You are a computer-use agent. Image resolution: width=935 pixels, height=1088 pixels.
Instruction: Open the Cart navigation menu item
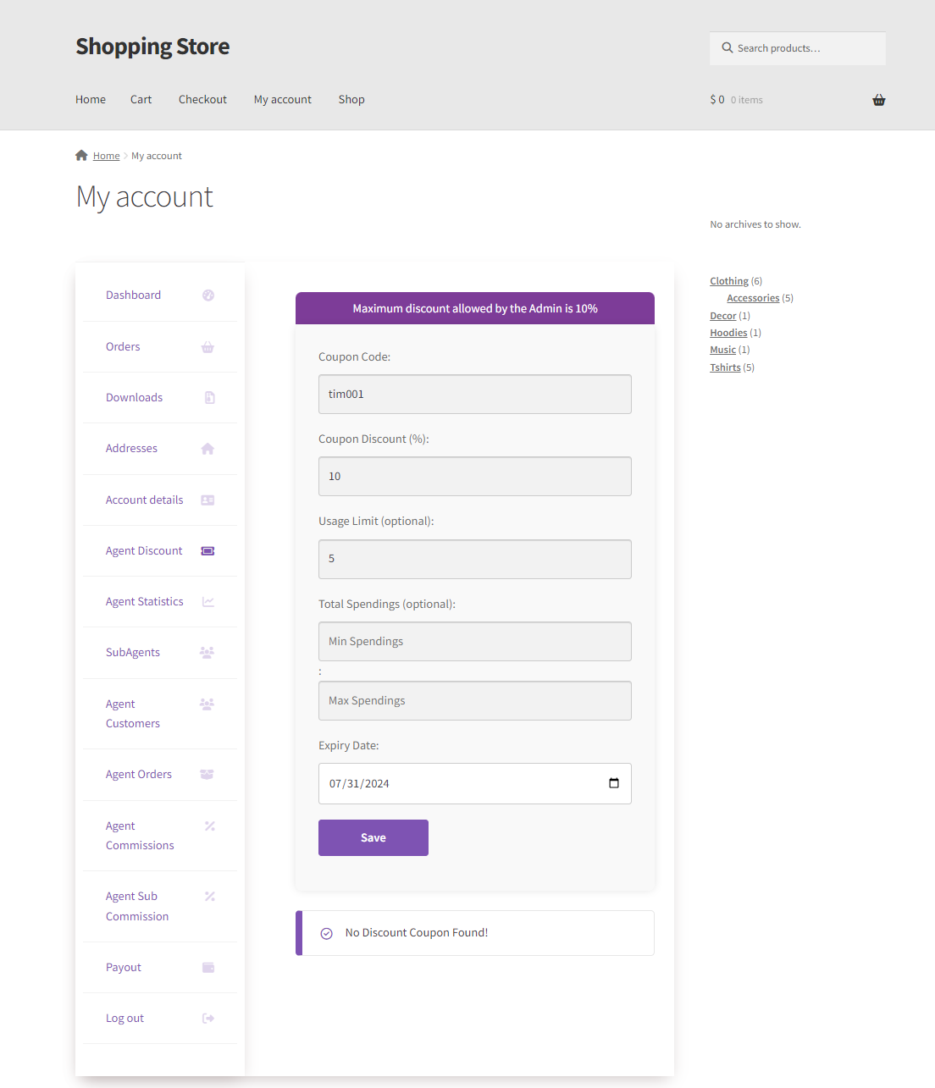coord(141,100)
